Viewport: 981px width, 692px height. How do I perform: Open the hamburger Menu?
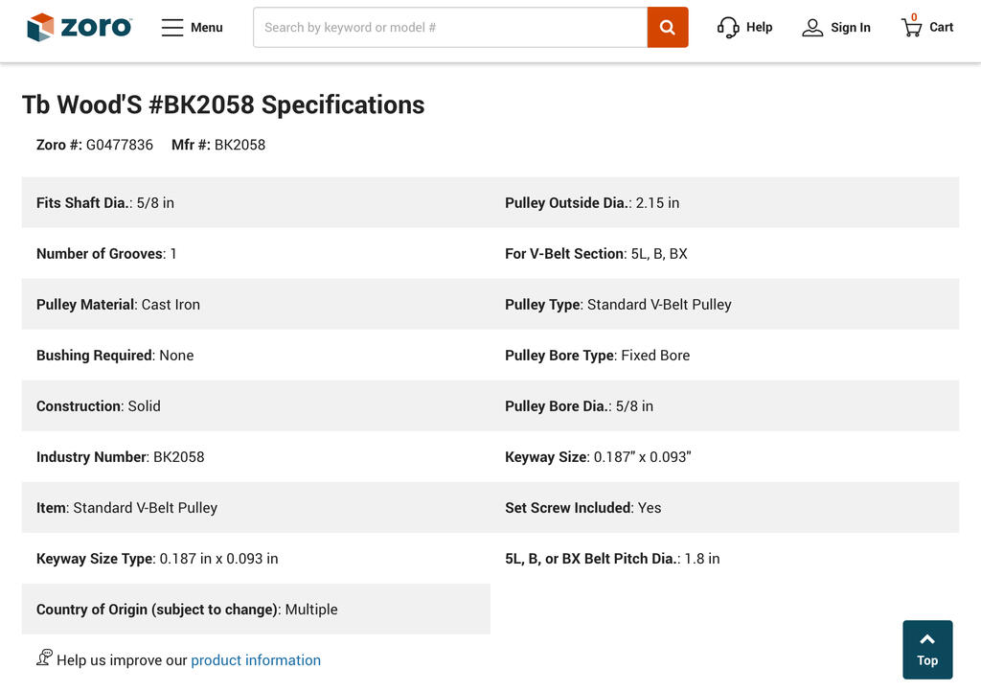tap(192, 28)
